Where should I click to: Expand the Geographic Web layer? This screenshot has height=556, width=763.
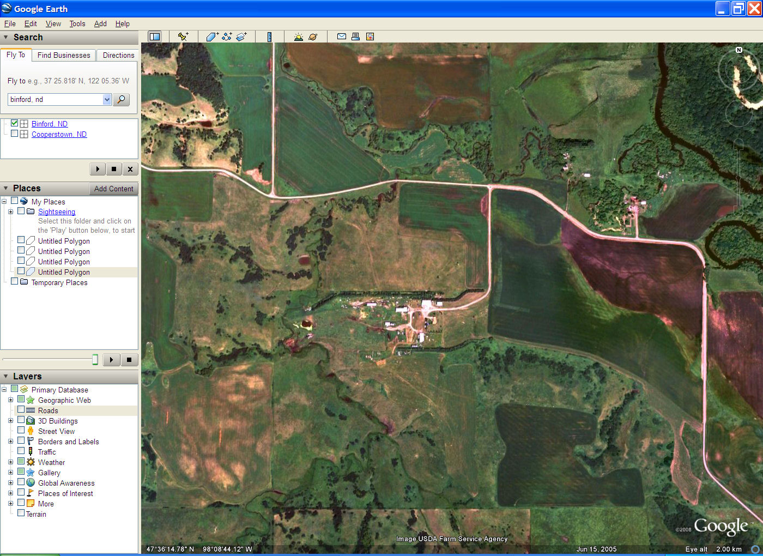pos(10,400)
